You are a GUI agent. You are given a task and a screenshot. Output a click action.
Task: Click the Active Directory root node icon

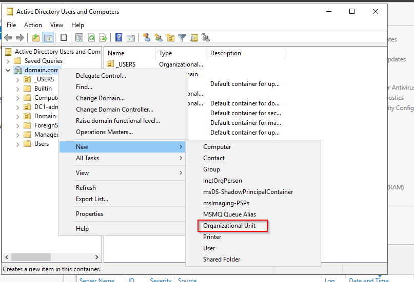pos(8,52)
